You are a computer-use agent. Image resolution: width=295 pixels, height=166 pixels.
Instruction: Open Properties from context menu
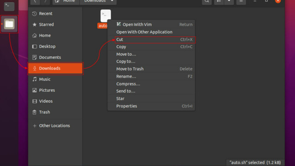coord(151,106)
